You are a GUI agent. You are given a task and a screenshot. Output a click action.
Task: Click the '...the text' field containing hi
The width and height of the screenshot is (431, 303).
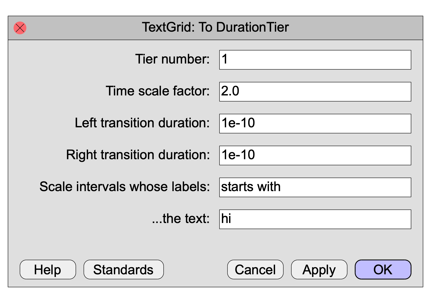point(315,219)
